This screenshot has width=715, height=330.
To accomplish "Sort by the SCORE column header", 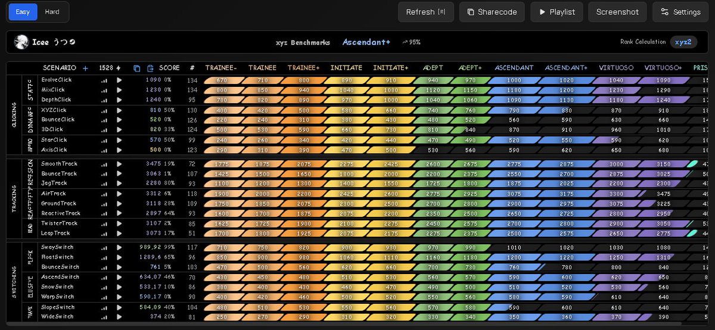I will (x=169, y=68).
